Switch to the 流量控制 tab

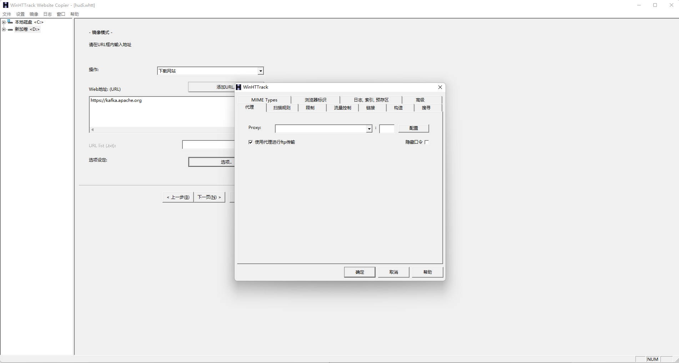coord(343,108)
